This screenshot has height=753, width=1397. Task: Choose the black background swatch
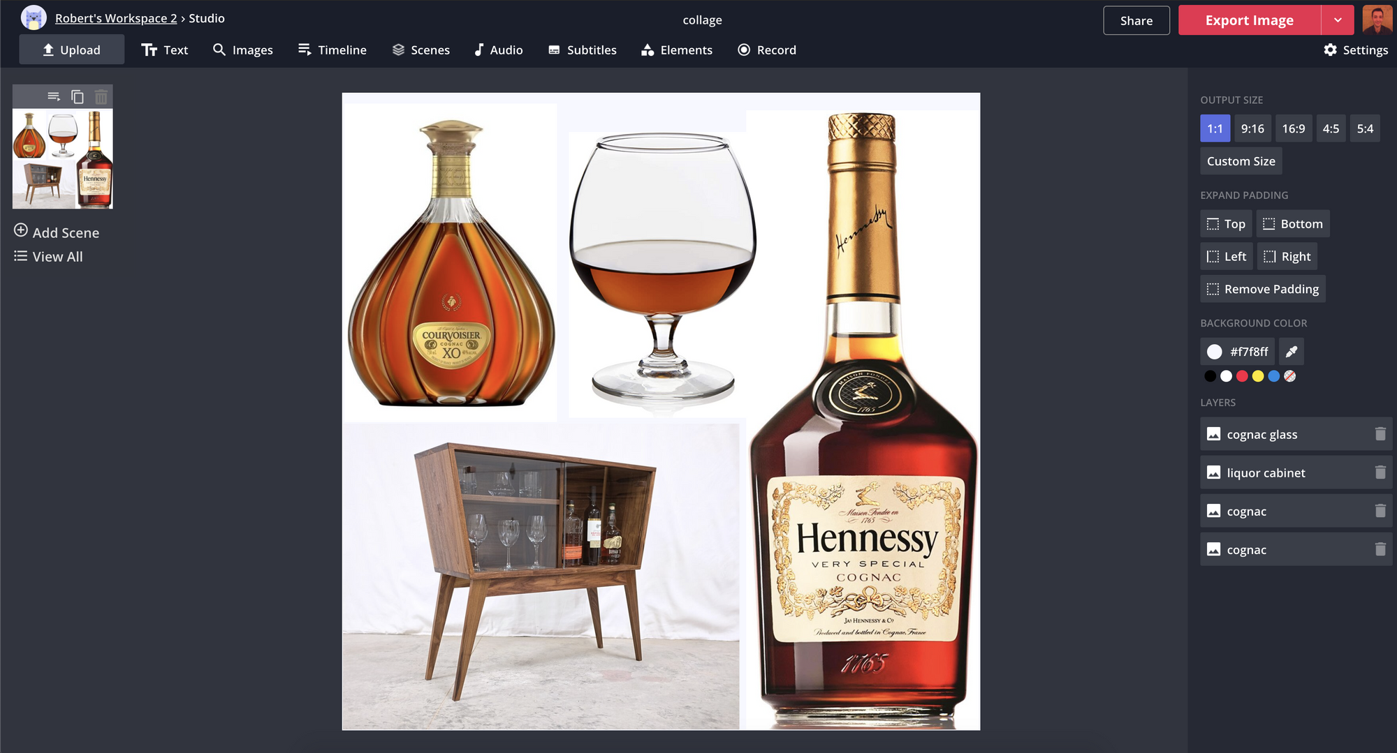point(1211,376)
